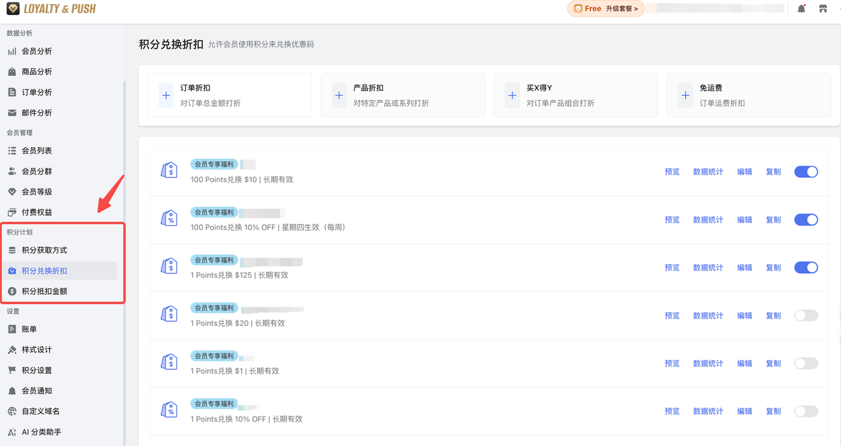Open the 会员通知 settings page
Image resolution: width=841 pixels, height=446 pixels.
43,390
